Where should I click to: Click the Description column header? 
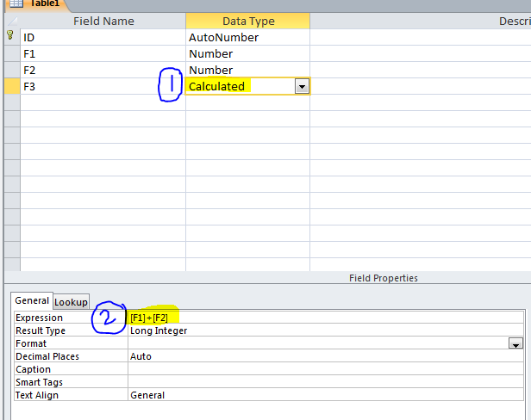[421, 21]
